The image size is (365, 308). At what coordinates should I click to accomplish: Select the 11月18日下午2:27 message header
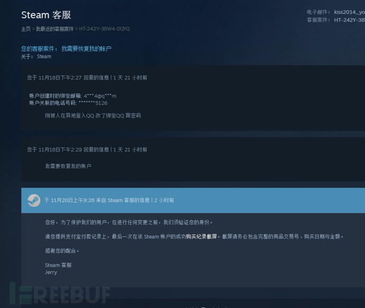[x=87, y=77]
